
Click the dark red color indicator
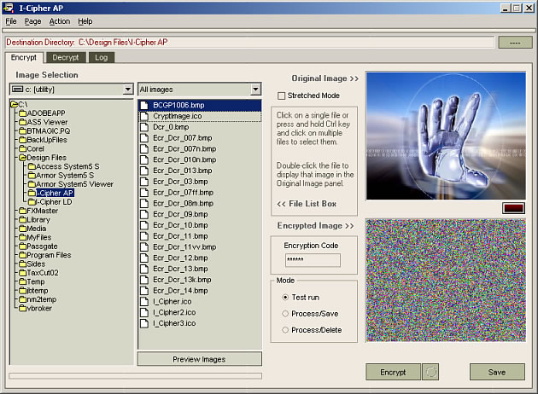[512, 207]
